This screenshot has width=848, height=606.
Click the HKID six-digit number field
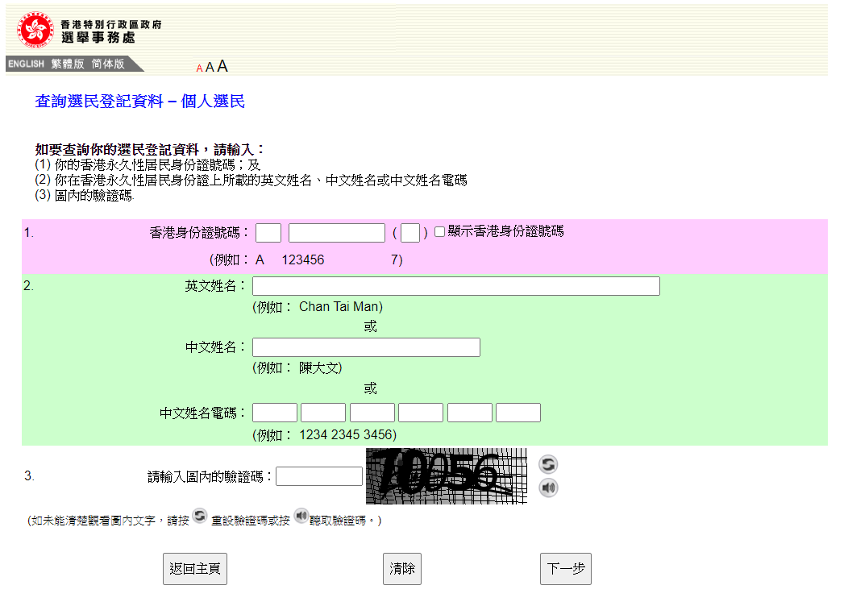coord(336,233)
